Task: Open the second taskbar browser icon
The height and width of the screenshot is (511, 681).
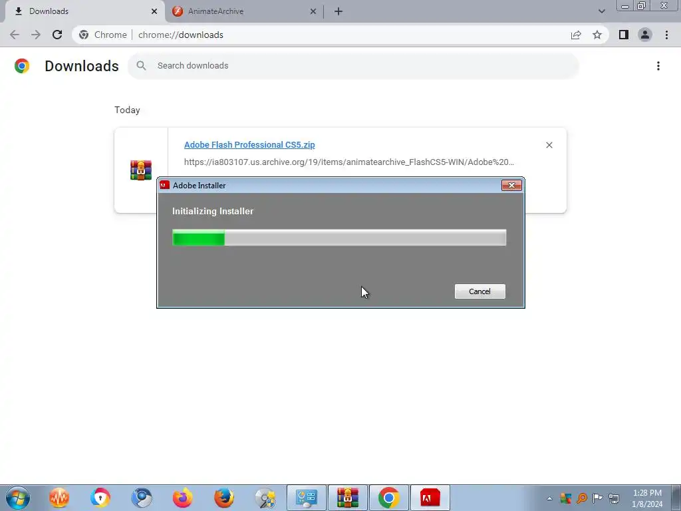Action: [x=100, y=498]
